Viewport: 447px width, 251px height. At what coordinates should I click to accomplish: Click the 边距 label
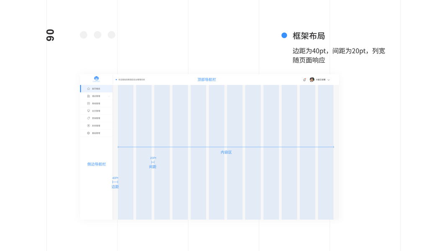115,187
